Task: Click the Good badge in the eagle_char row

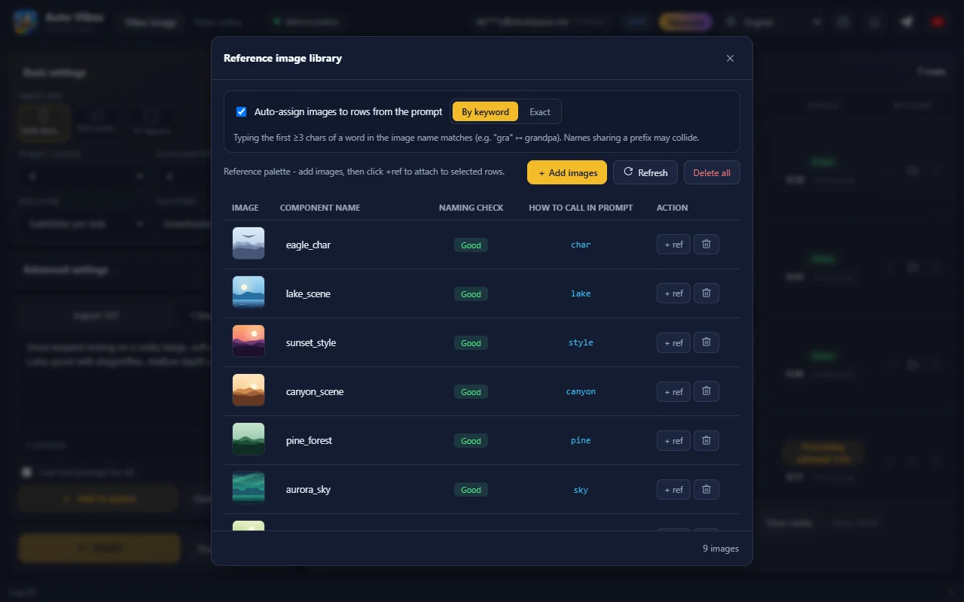Action: (x=471, y=245)
